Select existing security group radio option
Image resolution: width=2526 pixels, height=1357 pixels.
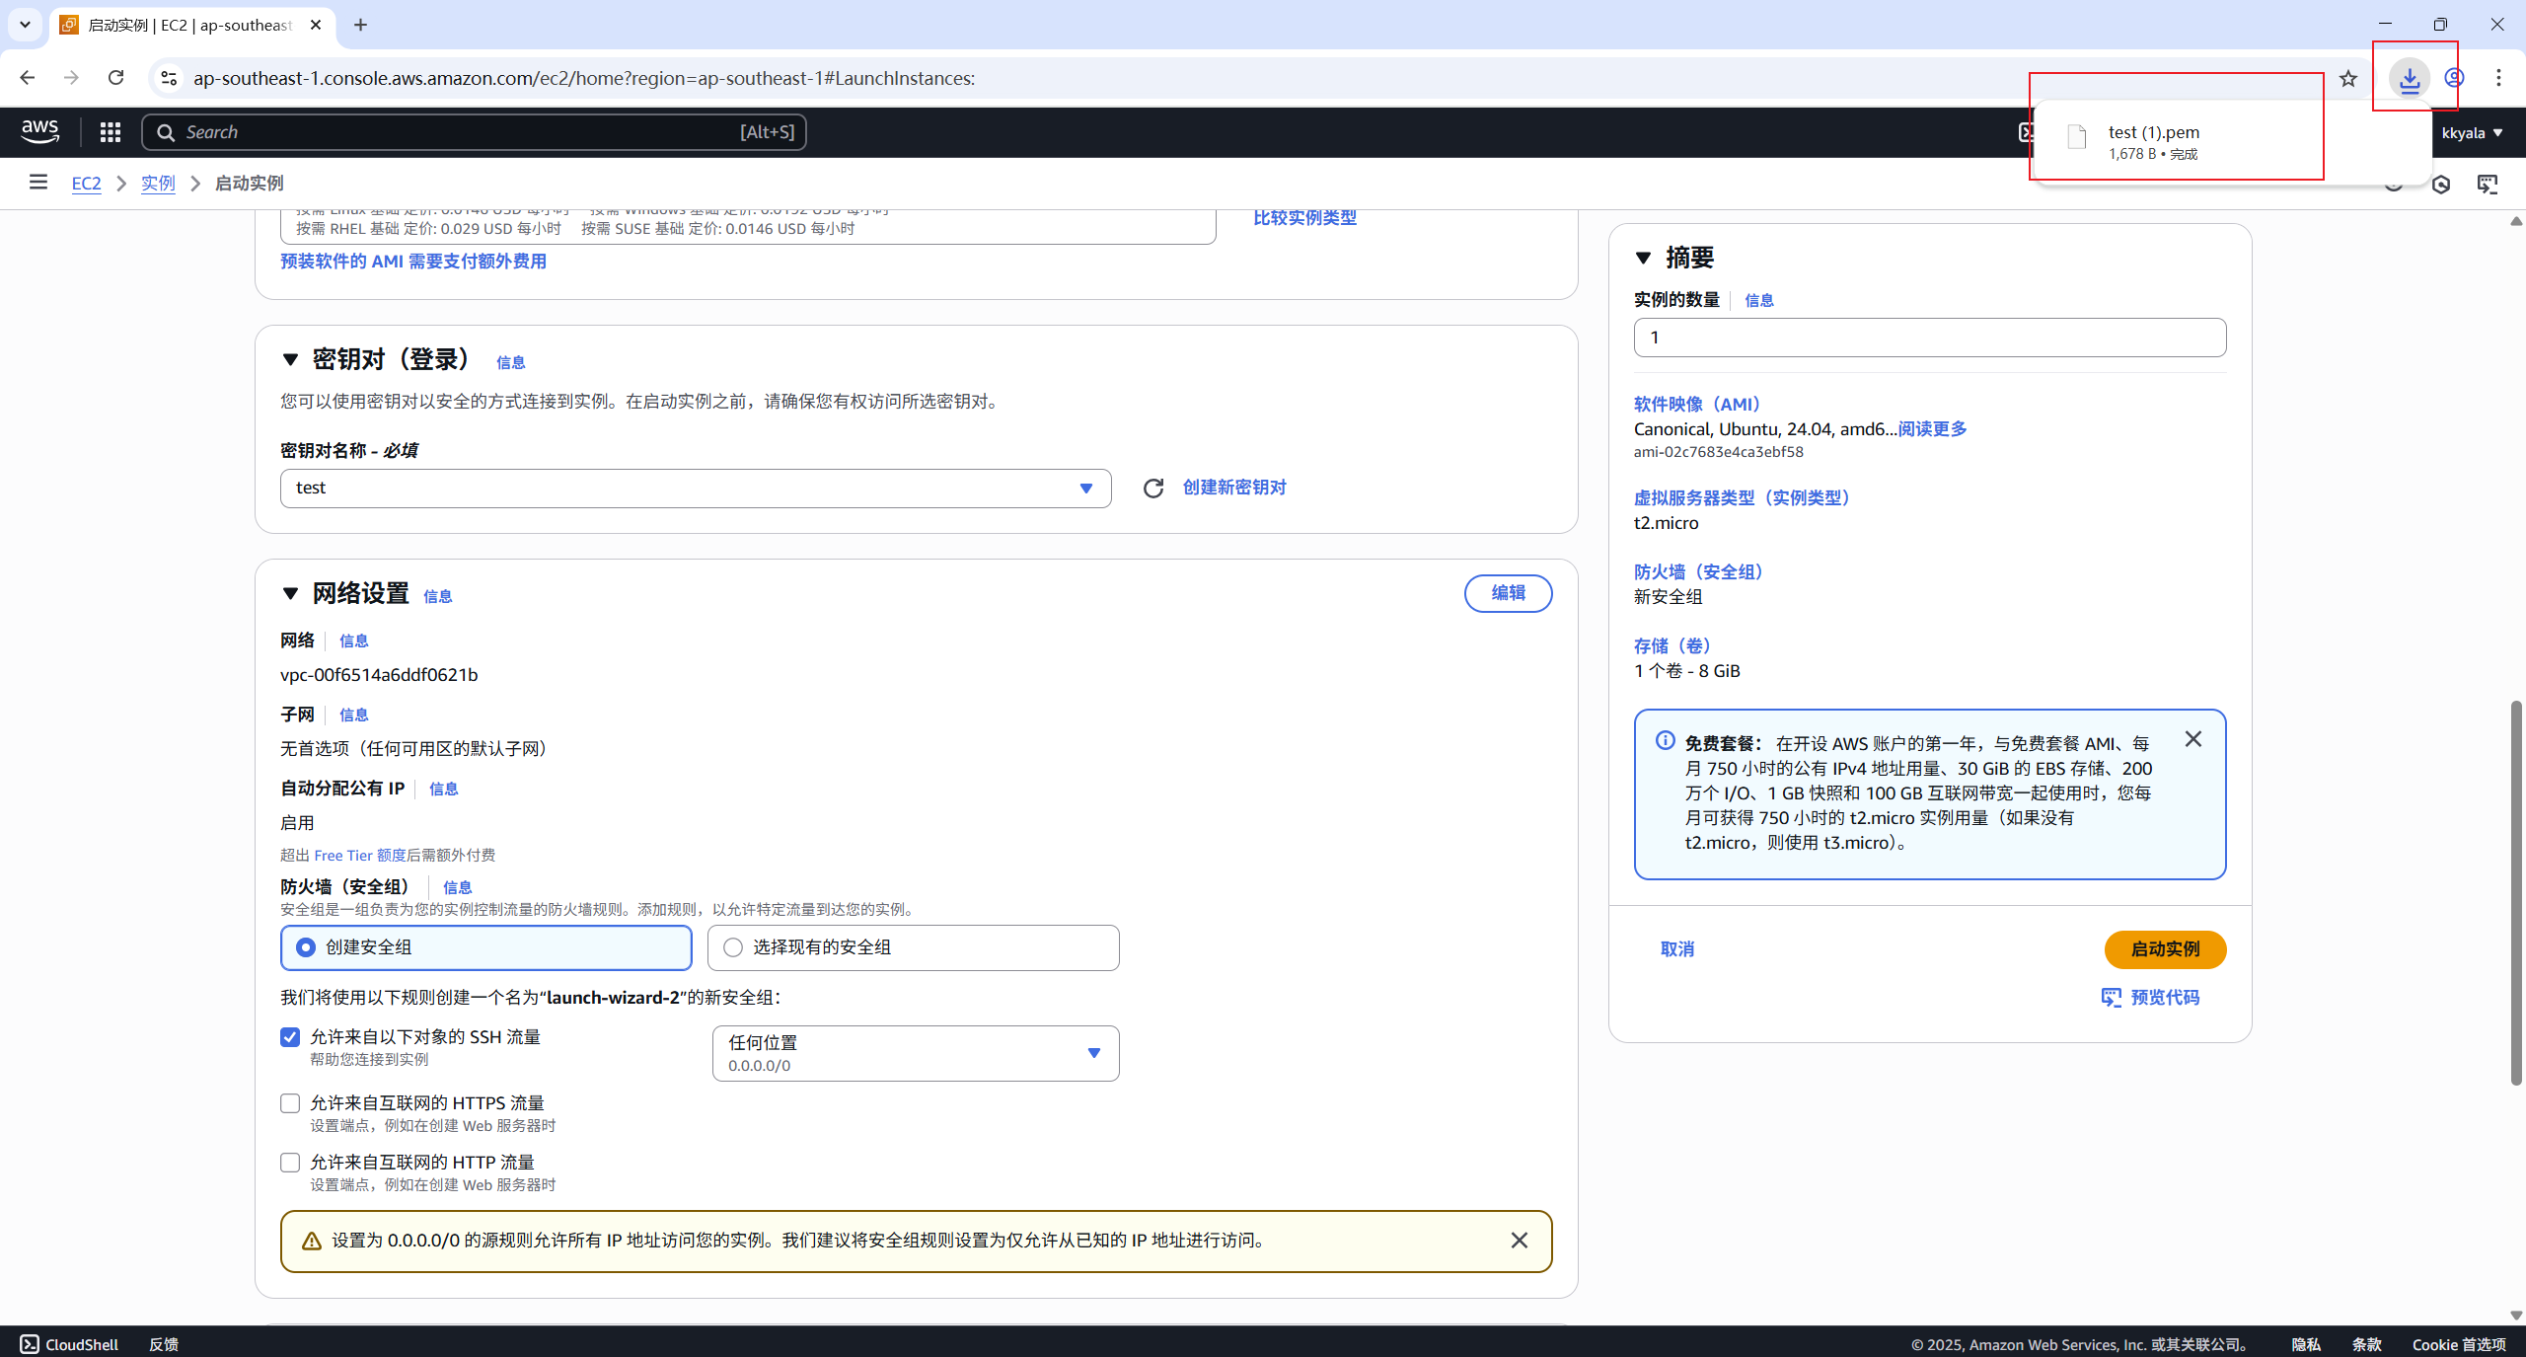(x=914, y=947)
